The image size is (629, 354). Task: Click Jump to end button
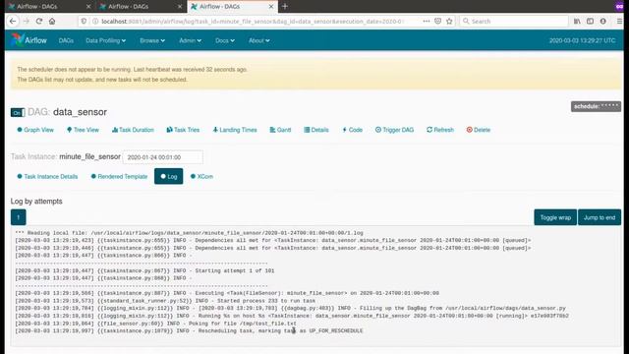(600, 217)
